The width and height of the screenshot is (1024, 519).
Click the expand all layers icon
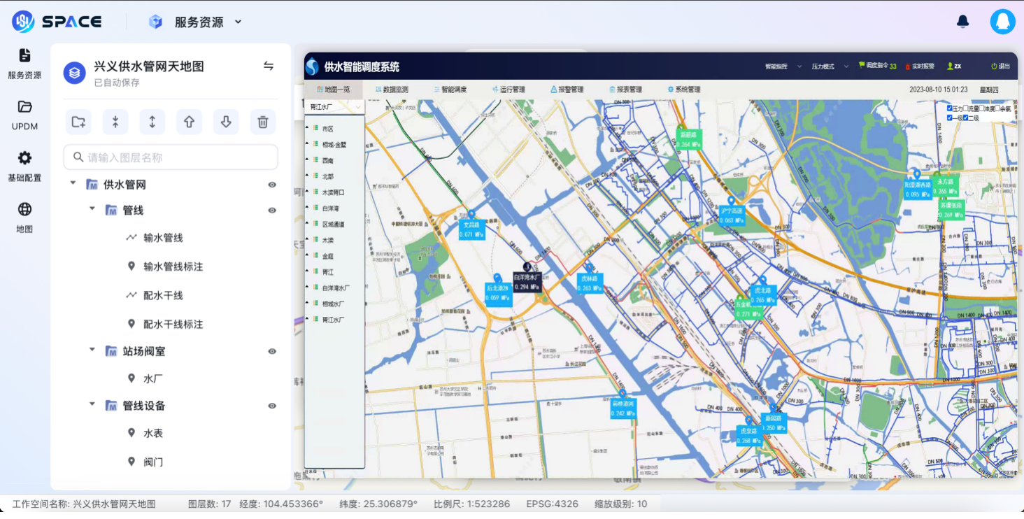coord(152,122)
